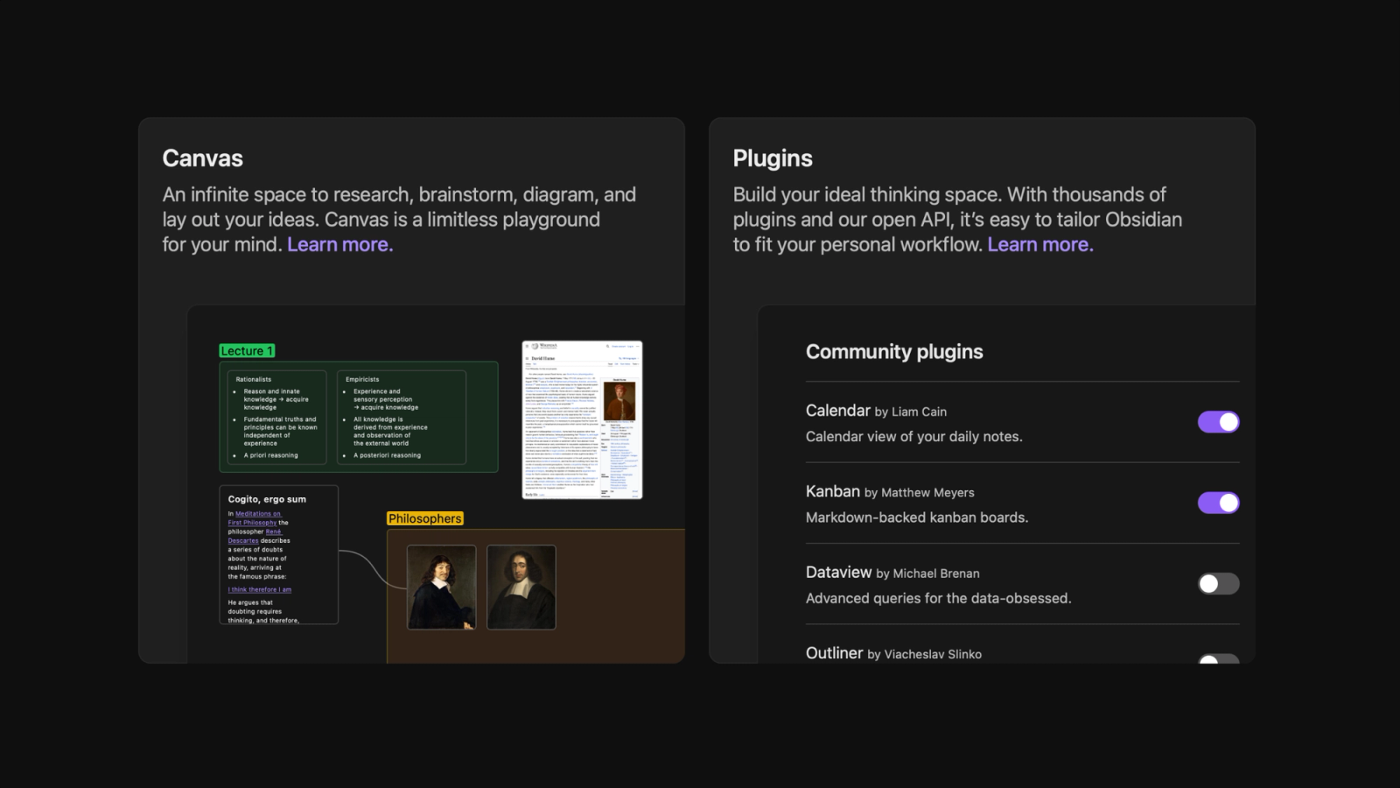The image size is (1400, 788).
Task: Select the Calendar plugin name
Action: (837, 411)
